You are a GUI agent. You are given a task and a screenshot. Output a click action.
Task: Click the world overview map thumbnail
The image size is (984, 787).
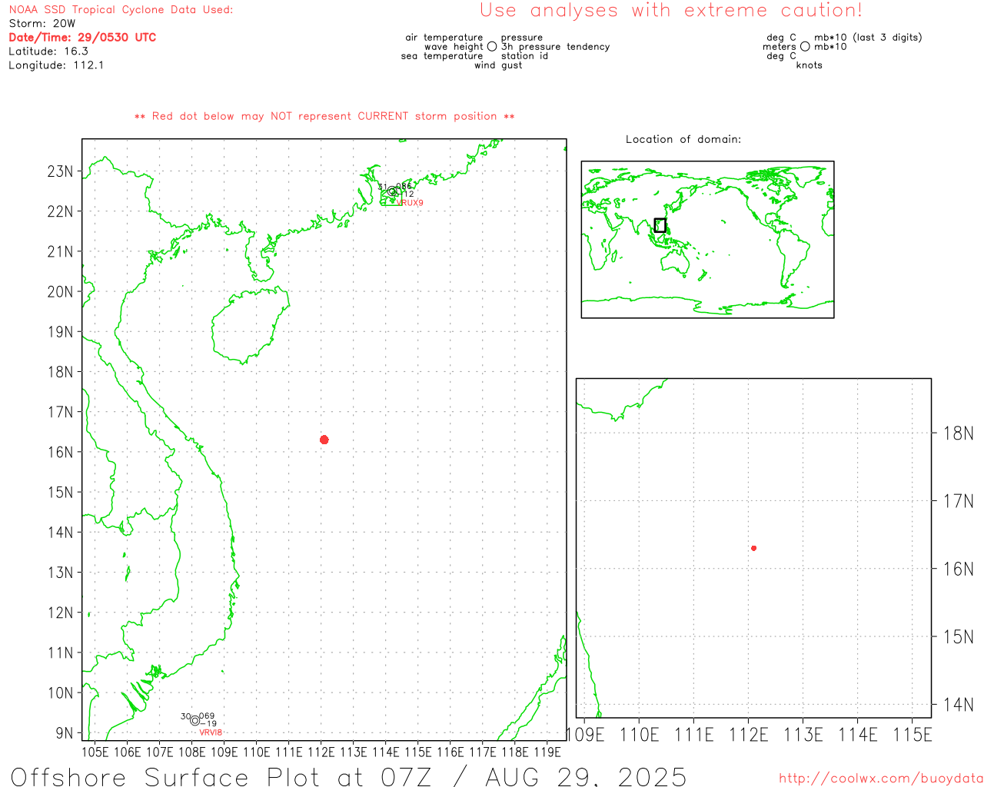pos(707,240)
